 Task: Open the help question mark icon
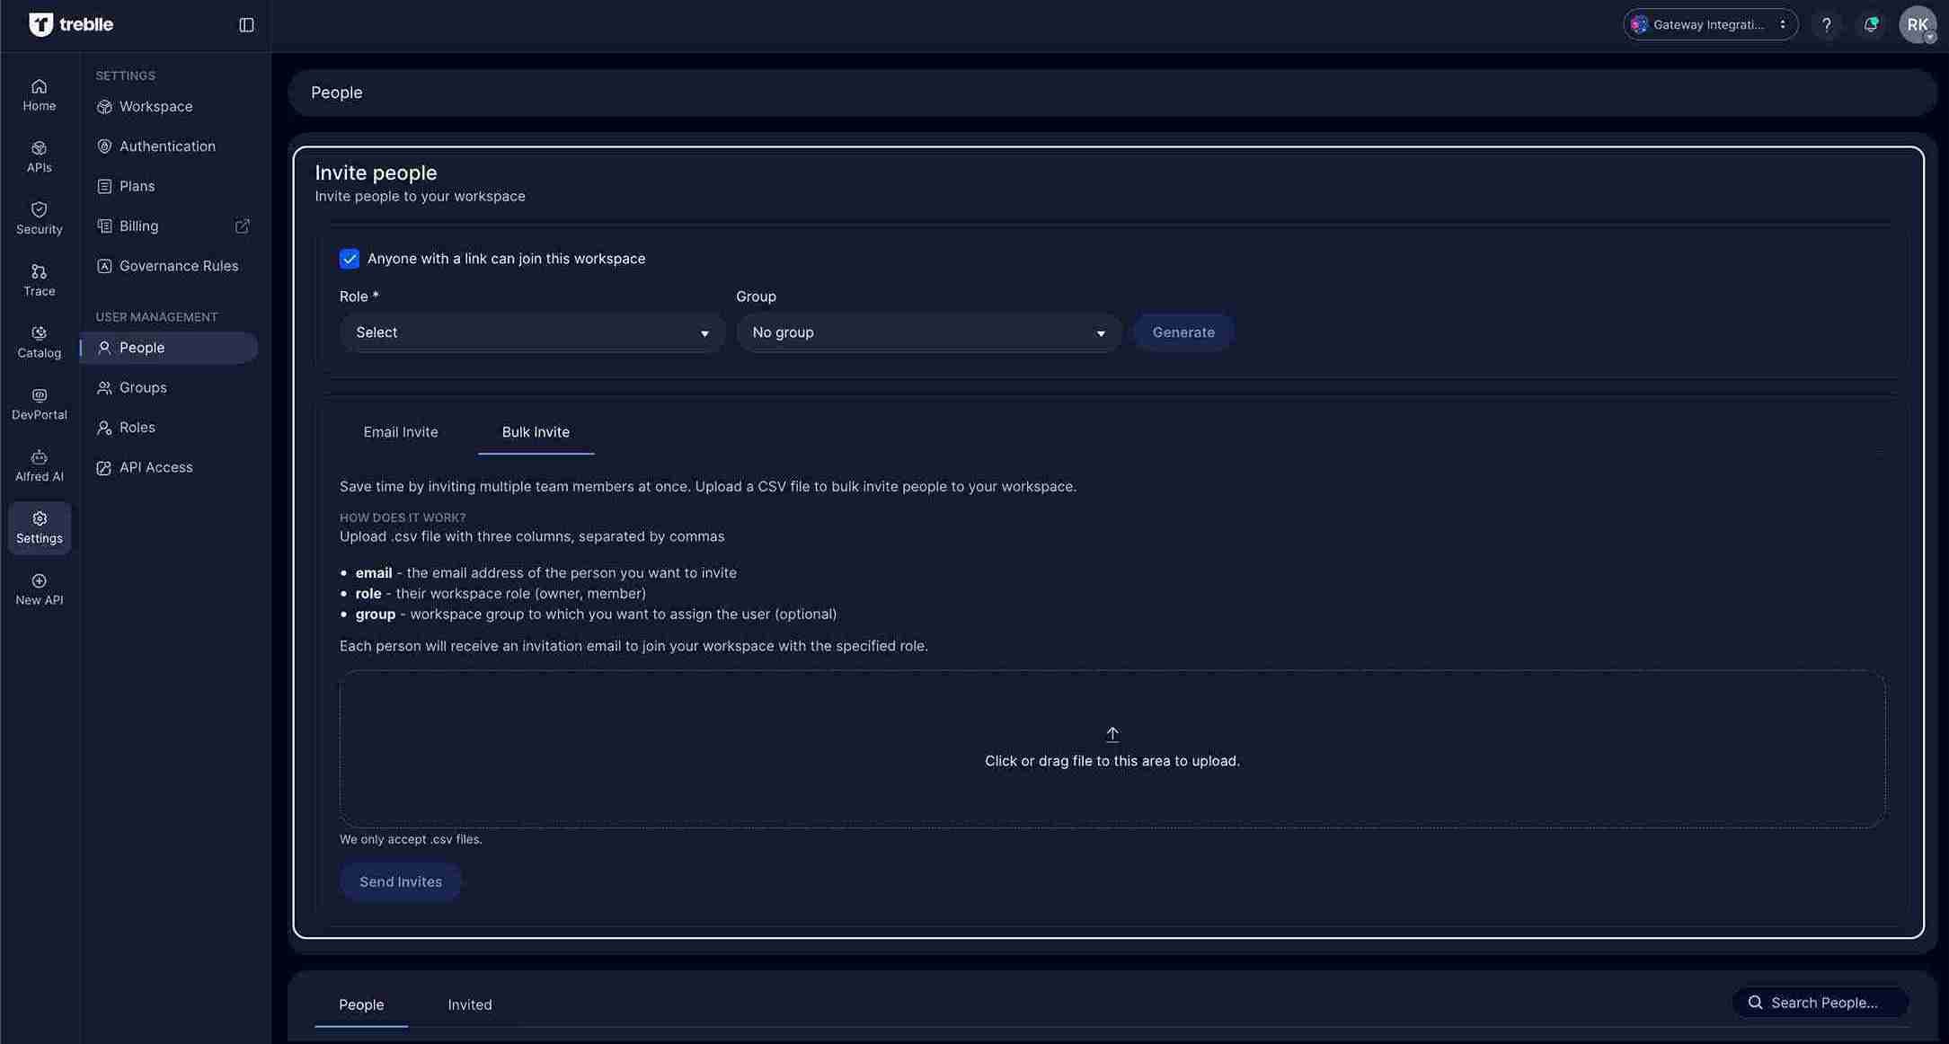(1827, 24)
